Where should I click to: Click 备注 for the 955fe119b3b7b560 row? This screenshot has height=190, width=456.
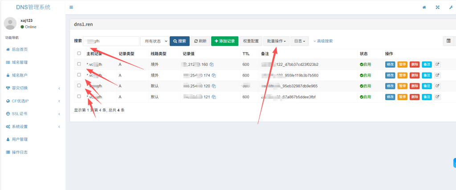tap(427, 75)
